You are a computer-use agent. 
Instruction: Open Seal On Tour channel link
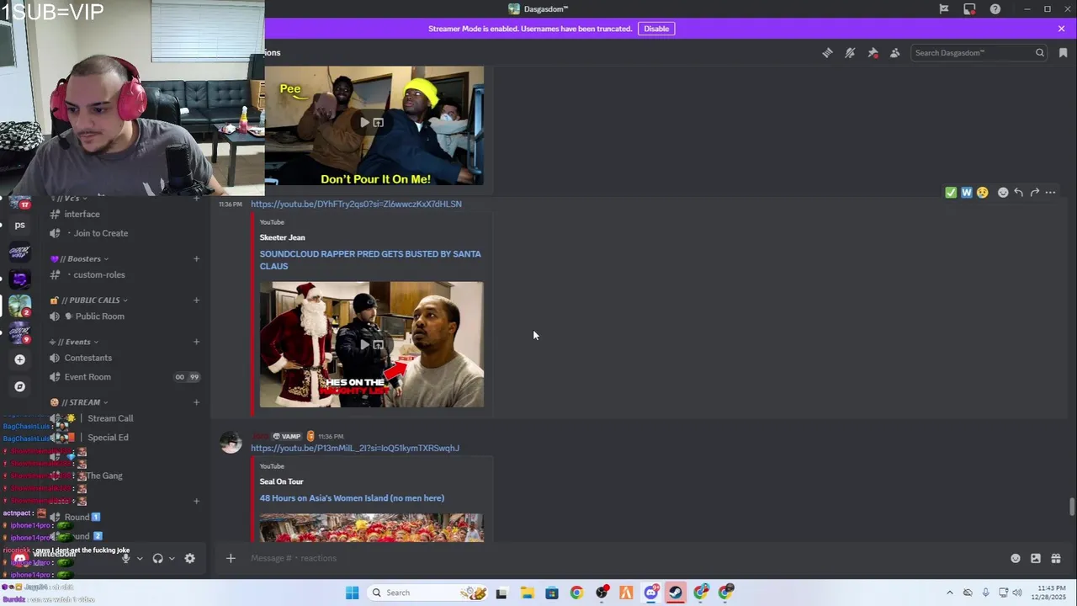coord(281,481)
